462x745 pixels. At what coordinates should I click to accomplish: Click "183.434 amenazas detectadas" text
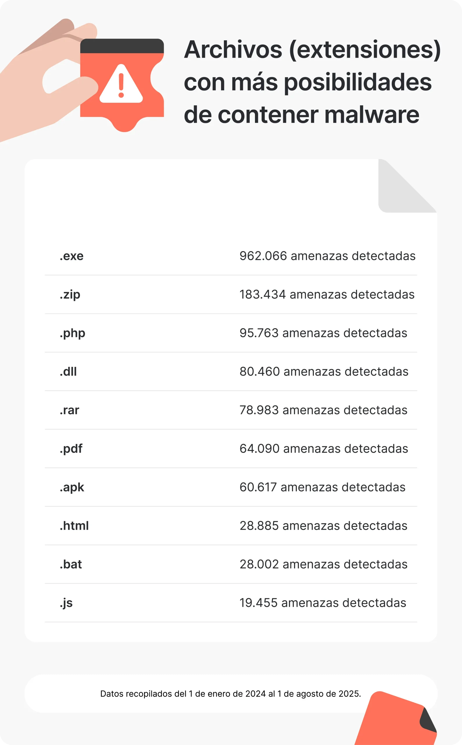tap(327, 295)
